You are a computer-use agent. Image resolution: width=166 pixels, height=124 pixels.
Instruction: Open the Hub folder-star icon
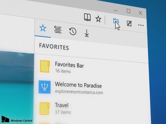click(116, 21)
